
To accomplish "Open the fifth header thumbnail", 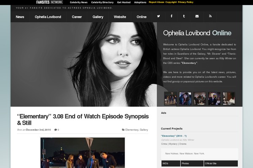I will (229, 99).
